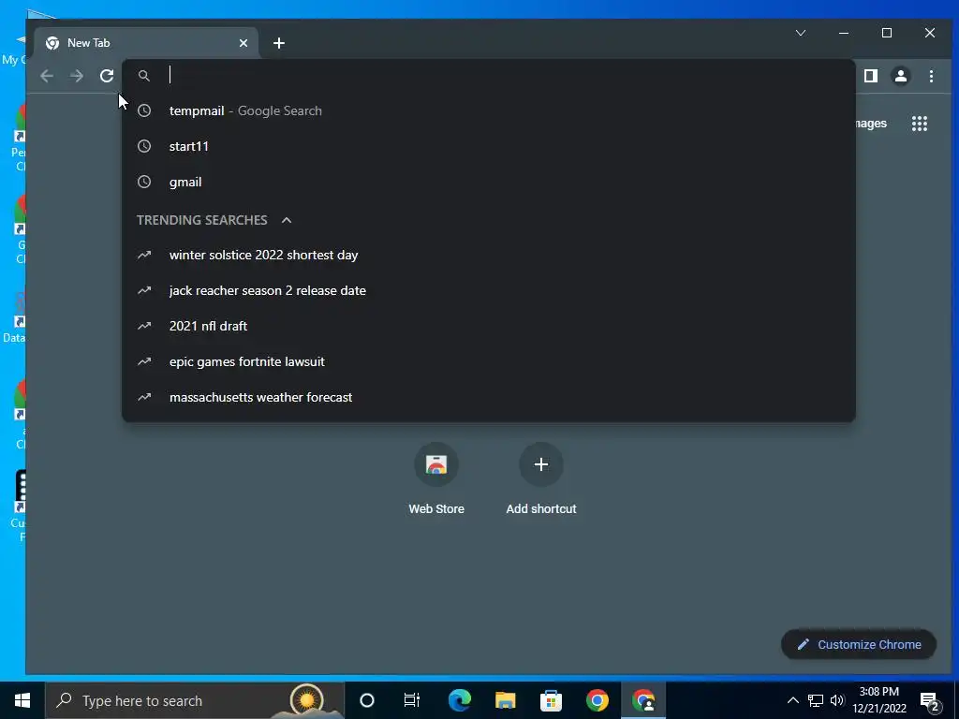Open Microsoft Store from taskbar

pyautogui.click(x=551, y=700)
